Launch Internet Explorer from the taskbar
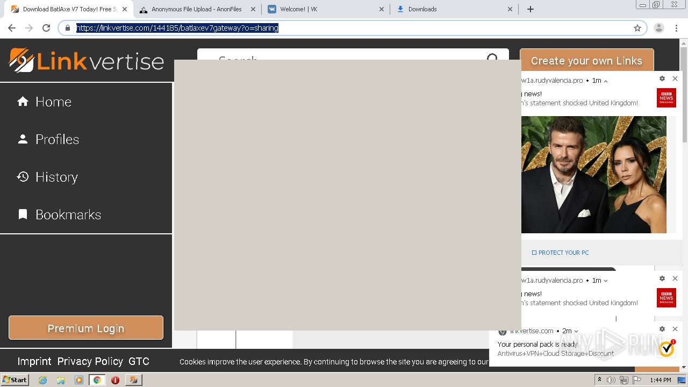688x387 pixels. [42, 380]
